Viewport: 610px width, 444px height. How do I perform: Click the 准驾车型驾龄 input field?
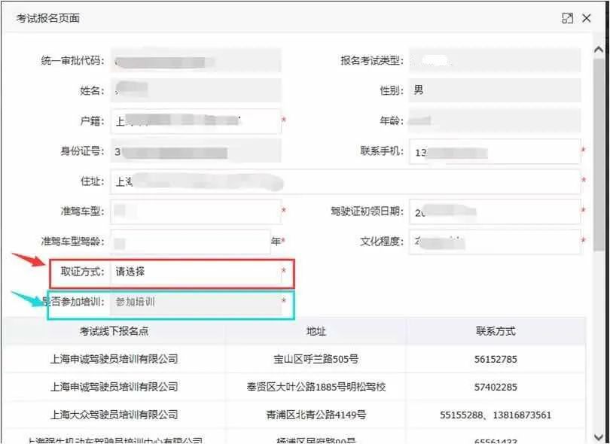(191, 242)
